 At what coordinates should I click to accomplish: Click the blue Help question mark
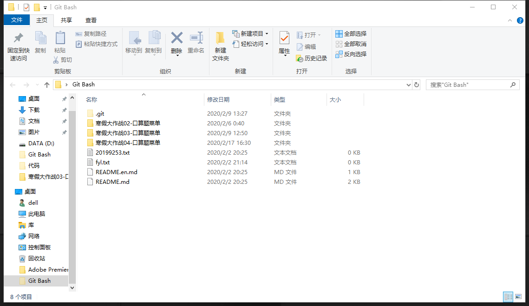coord(520,20)
